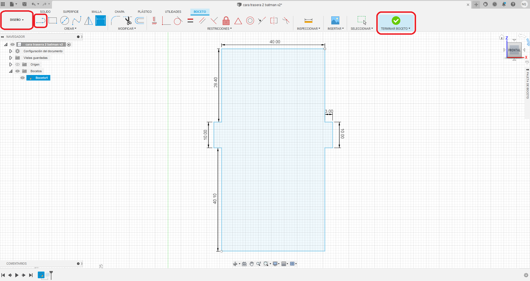Viewport: 530px width, 281px height.
Task: Open the data panel grid icon
Action: pyautogui.click(x=3, y=4)
